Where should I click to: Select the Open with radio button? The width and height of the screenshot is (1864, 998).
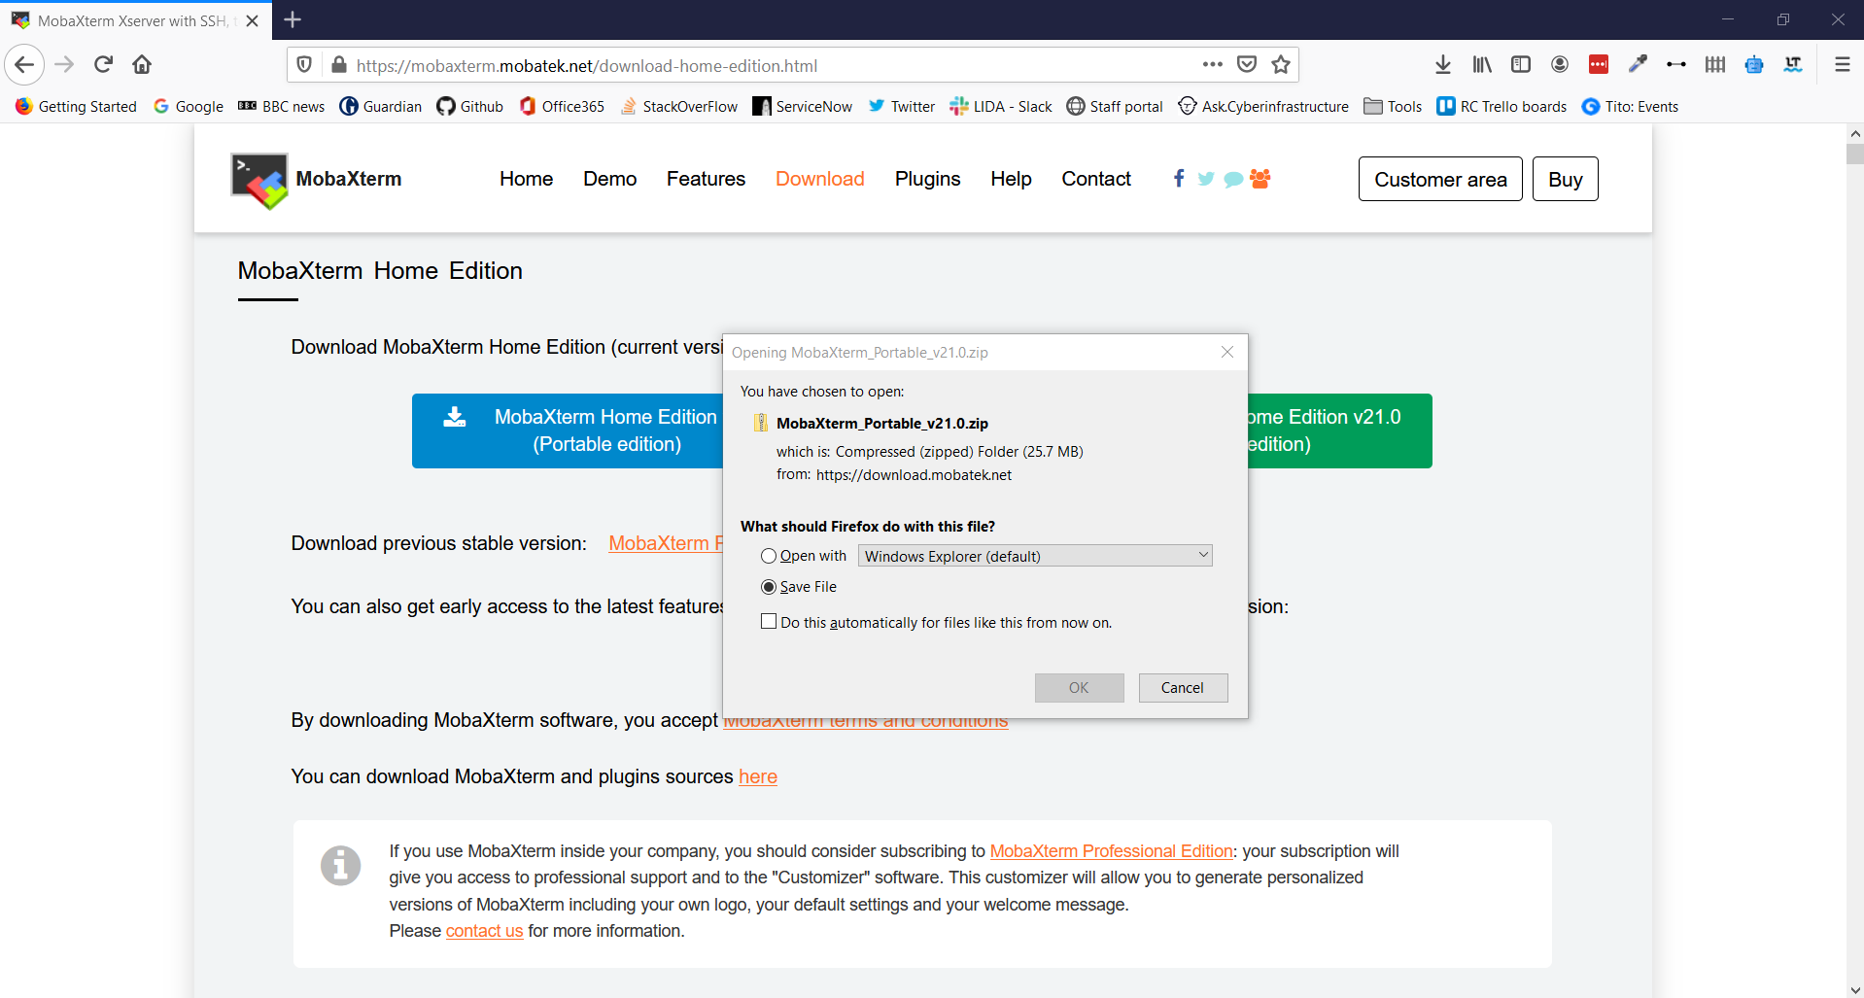[769, 556]
